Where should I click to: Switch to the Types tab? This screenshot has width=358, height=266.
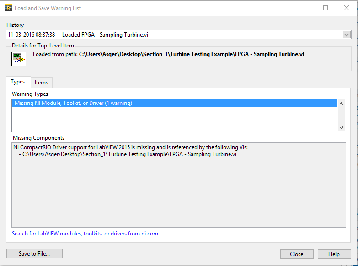[x=18, y=82]
